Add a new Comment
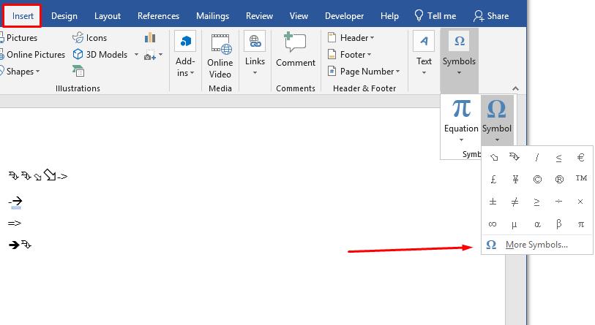Viewport: 595px width, 325px height. point(295,50)
